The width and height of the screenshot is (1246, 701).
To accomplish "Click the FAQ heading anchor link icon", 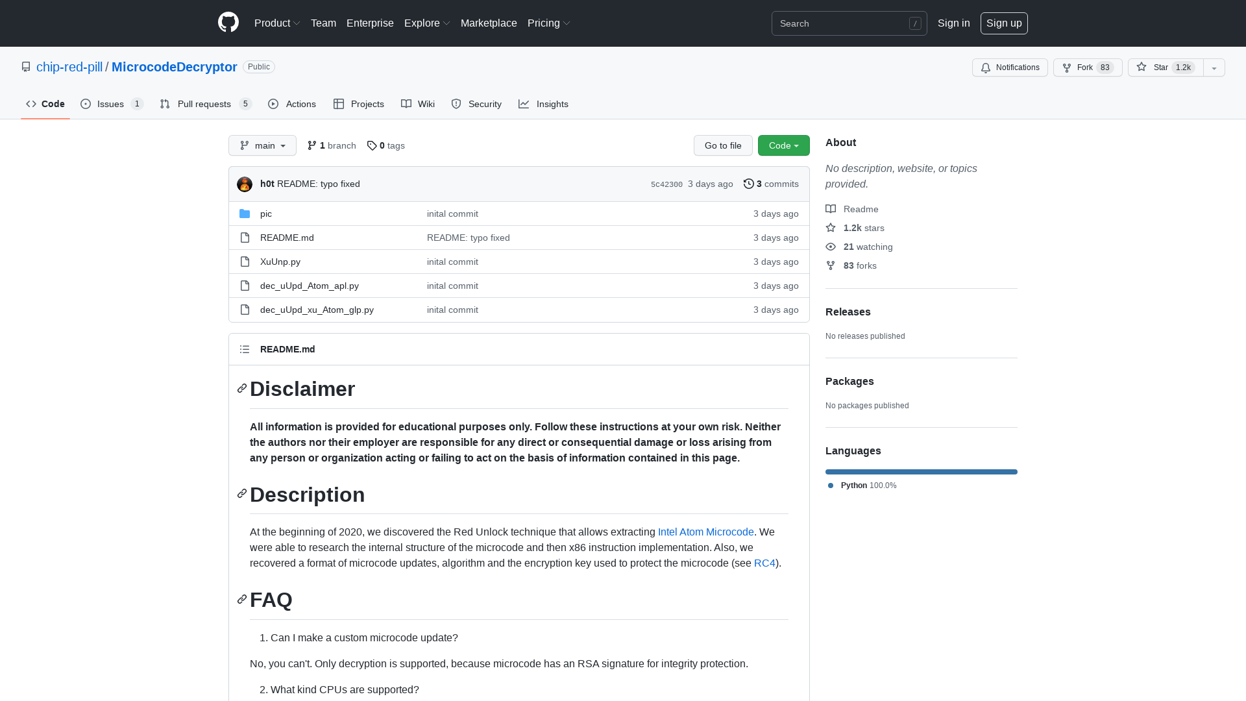I will coord(242,599).
